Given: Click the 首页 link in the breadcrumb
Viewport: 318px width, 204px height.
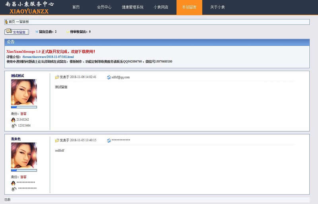Looking at the screenshot, I should 12,22.
